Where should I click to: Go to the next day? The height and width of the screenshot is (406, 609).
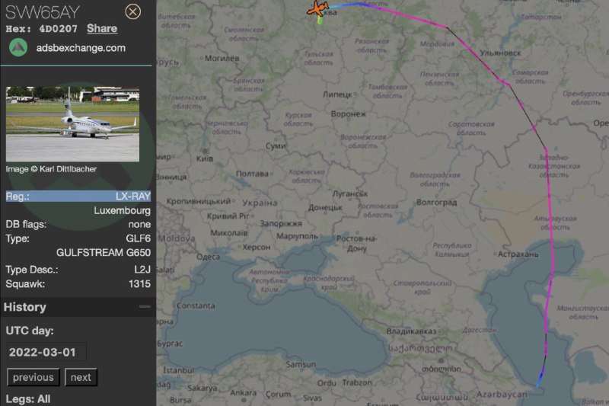point(81,377)
